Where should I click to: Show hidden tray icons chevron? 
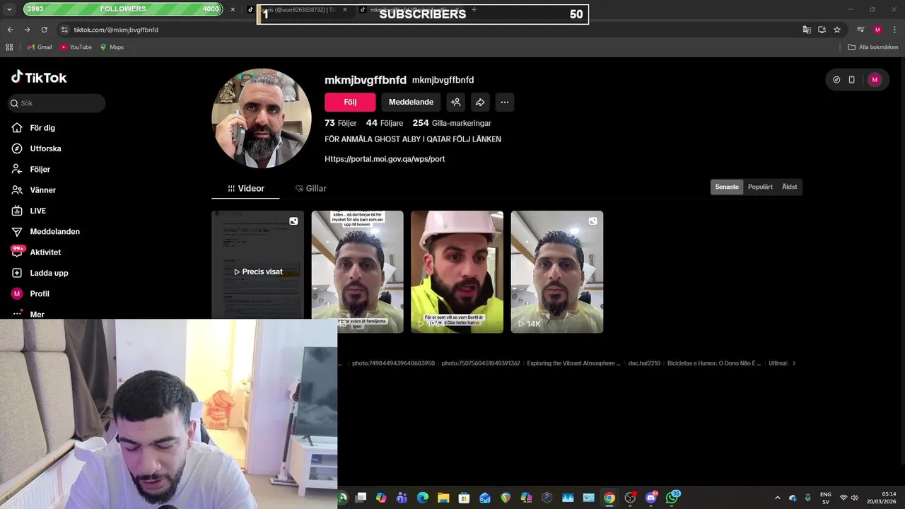tap(778, 498)
